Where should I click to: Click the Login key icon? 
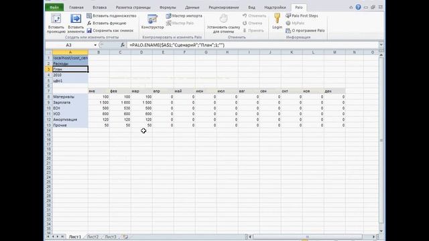click(x=277, y=19)
